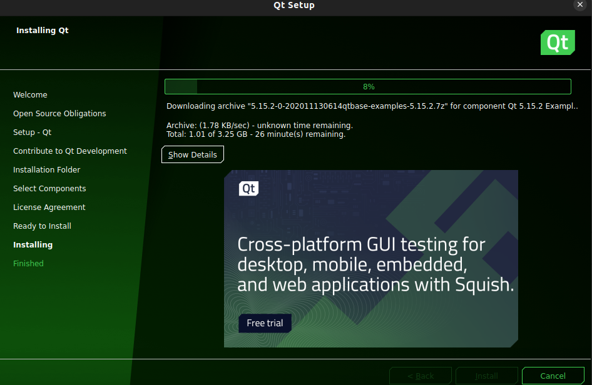Select the bold Installing step
Screen dimensions: 592x385
coord(33,245)
